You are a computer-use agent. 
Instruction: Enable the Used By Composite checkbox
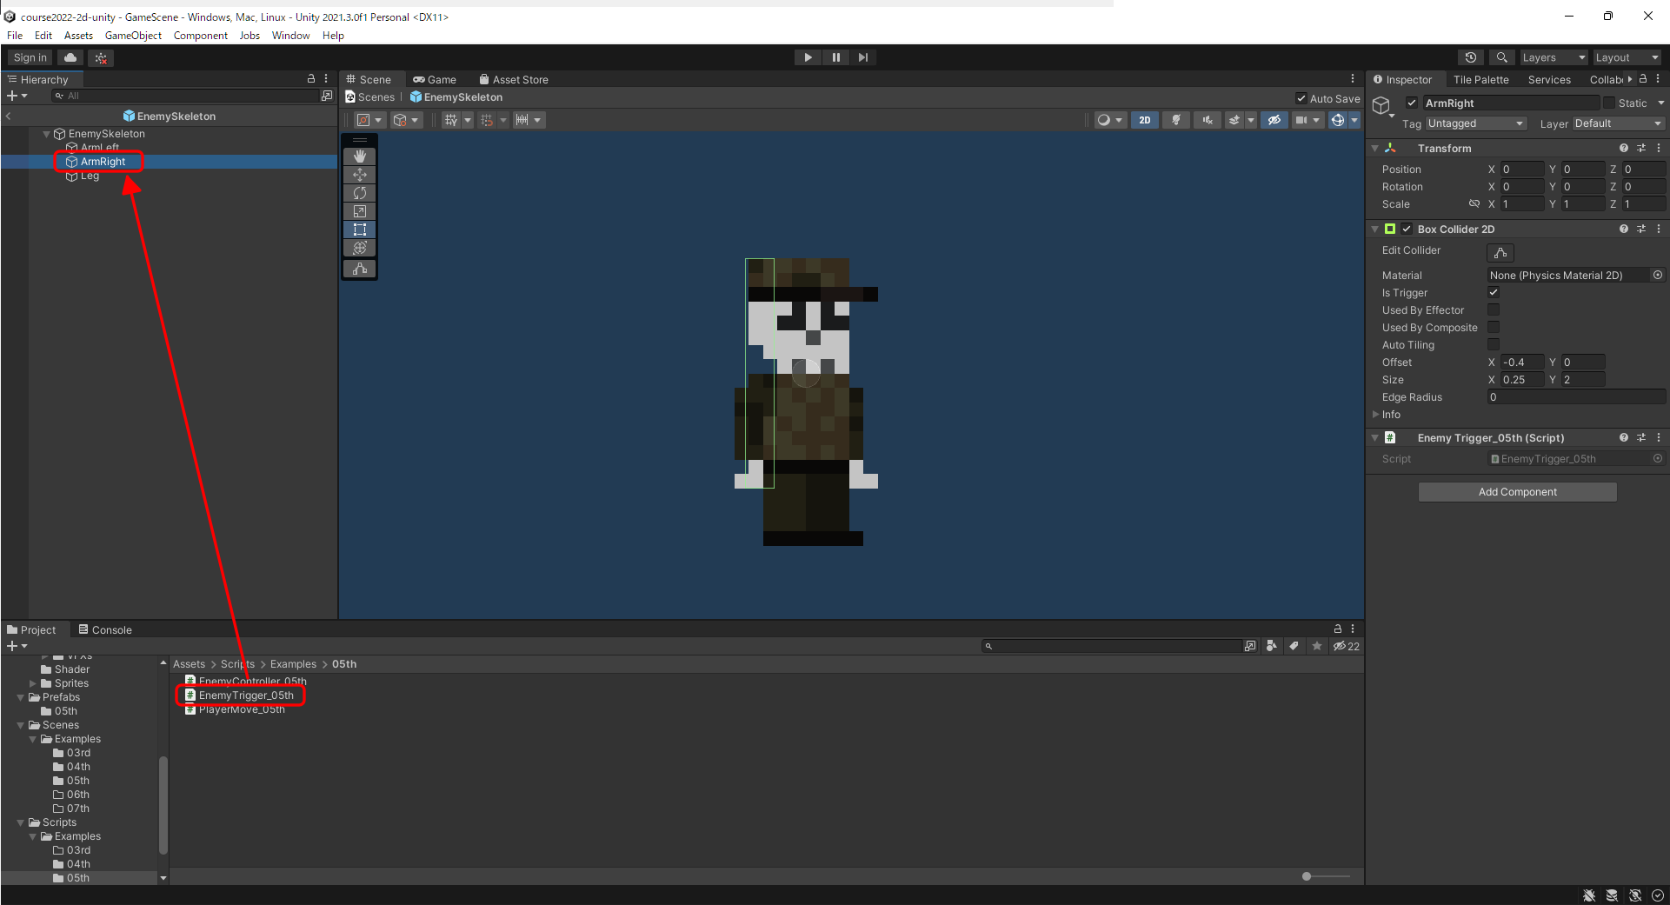[1494, 327]
